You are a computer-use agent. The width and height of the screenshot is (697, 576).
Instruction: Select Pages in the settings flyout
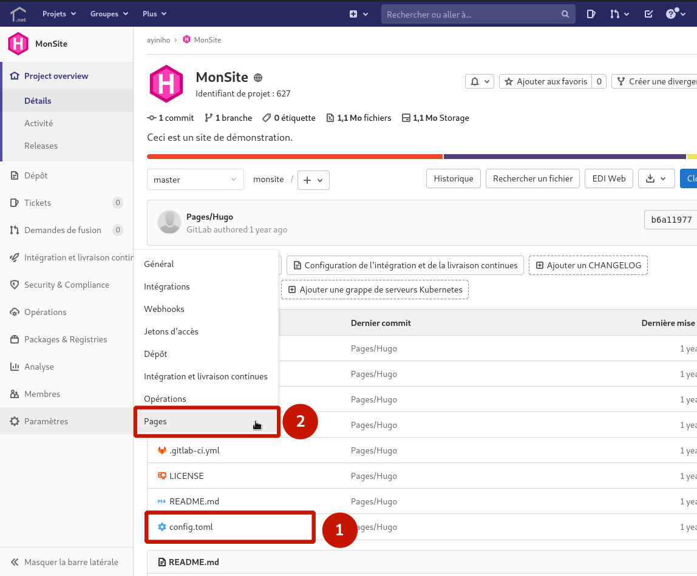pyautogui.click(x=155, y=421)
